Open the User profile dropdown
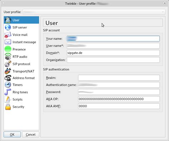The height and width of the screenshot is (141, 169). pos(94,12)
